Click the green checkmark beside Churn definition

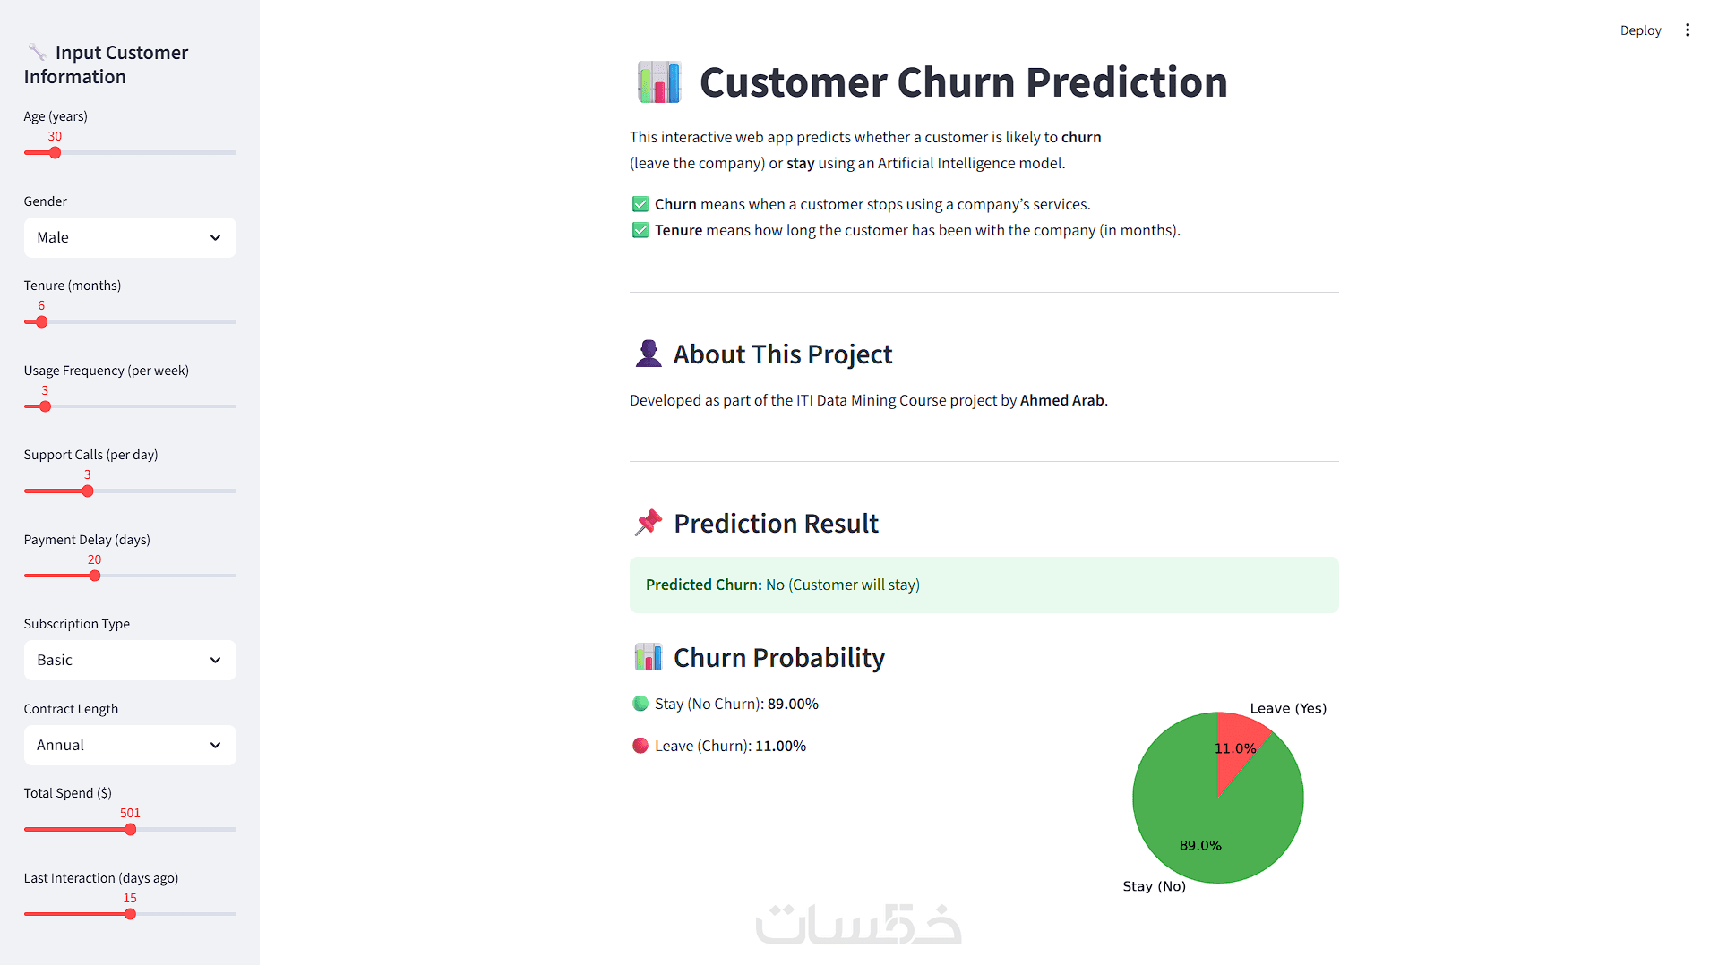coord(640,204)
